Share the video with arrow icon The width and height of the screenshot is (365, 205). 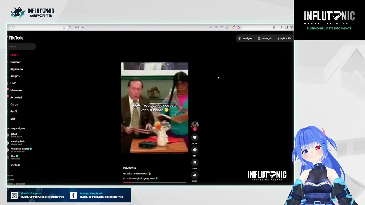[195, 175]
